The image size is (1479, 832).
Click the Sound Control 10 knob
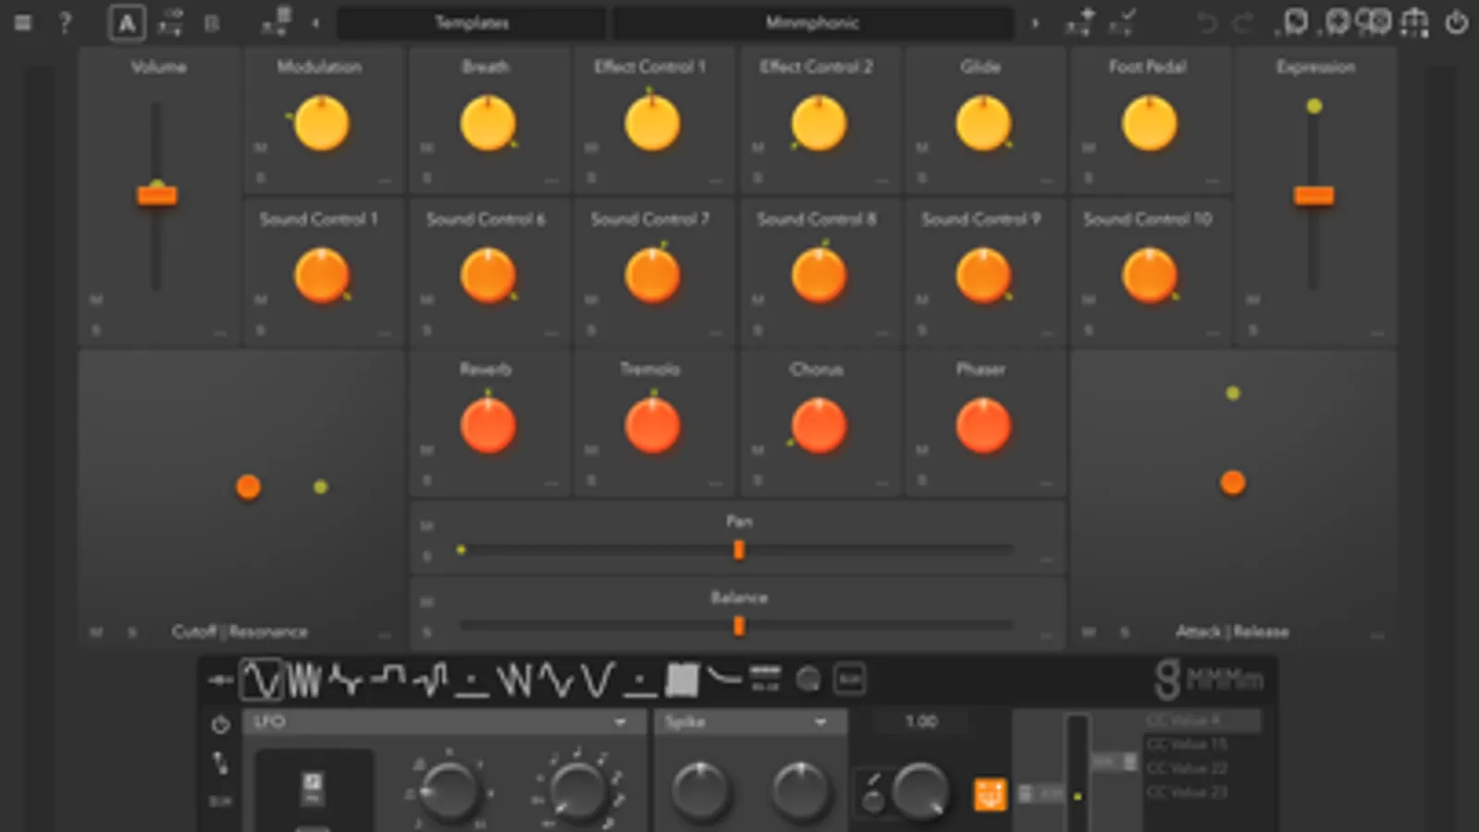click(1149, 275)
